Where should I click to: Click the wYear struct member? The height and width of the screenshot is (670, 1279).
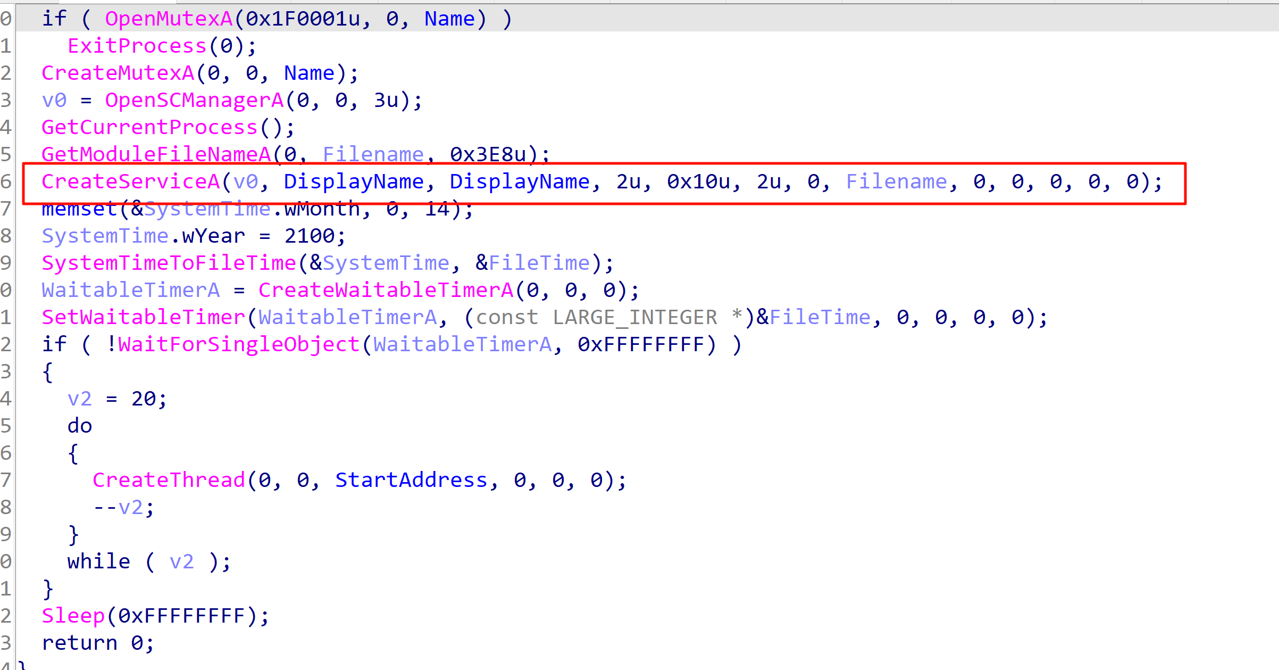pos(213,236)
